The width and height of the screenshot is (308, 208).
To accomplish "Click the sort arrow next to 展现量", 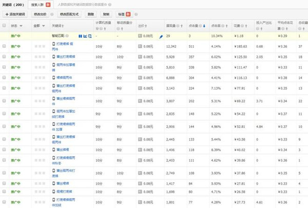I will [x=182, y=25].
